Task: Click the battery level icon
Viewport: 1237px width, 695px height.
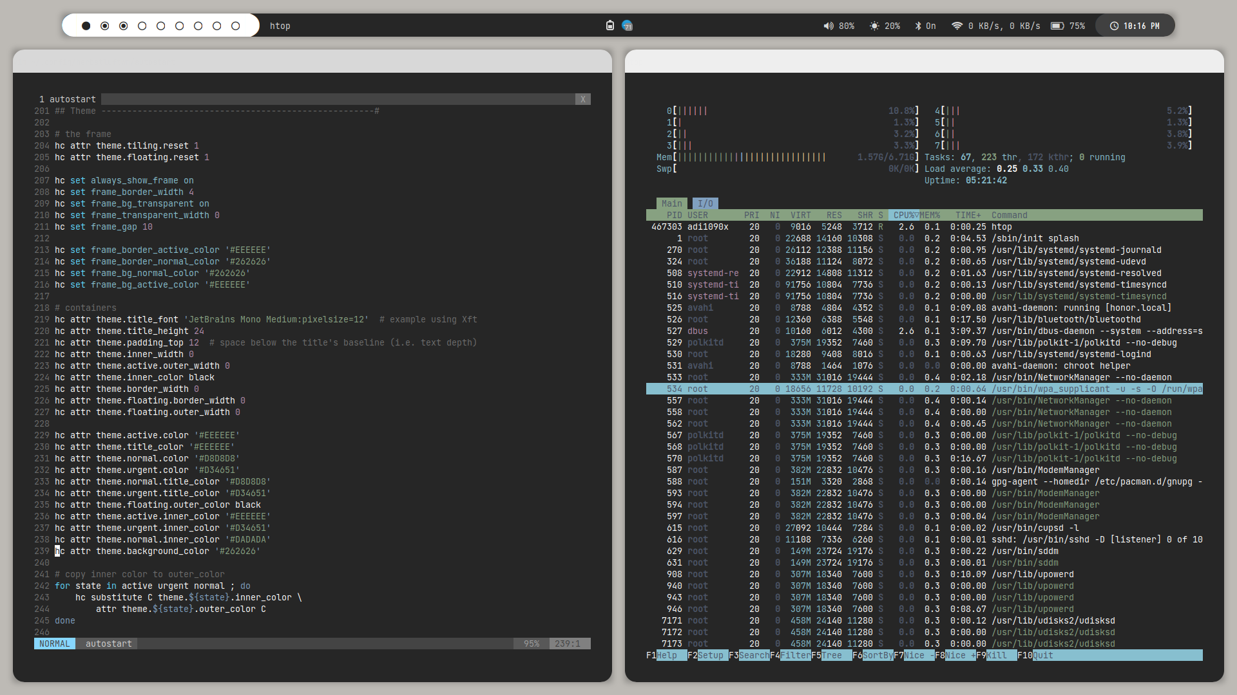Action: point(1057,26)
